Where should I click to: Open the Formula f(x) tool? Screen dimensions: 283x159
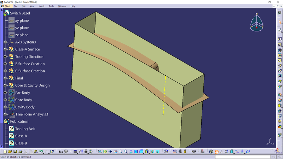click(61, 152)
